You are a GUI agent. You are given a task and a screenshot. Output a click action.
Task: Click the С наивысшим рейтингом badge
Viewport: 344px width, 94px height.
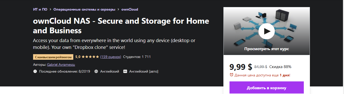pos(53,57)
